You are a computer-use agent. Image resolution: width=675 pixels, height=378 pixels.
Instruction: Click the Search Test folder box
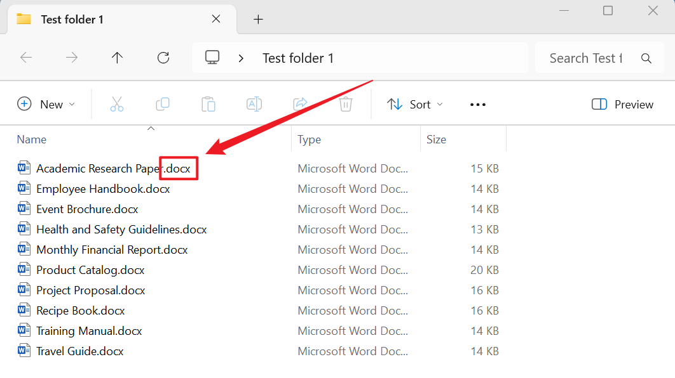click(585, 58)
